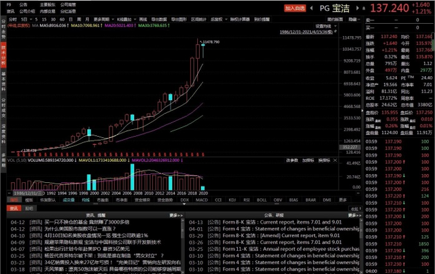This screenshot has height=274, width=435.
Task: Open the 更多周期 dropdown
Action: pos(104,20)
